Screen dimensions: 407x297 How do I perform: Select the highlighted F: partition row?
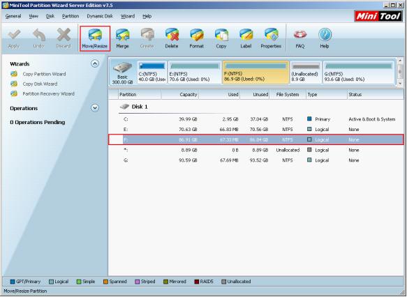click(x=256, y=139)
